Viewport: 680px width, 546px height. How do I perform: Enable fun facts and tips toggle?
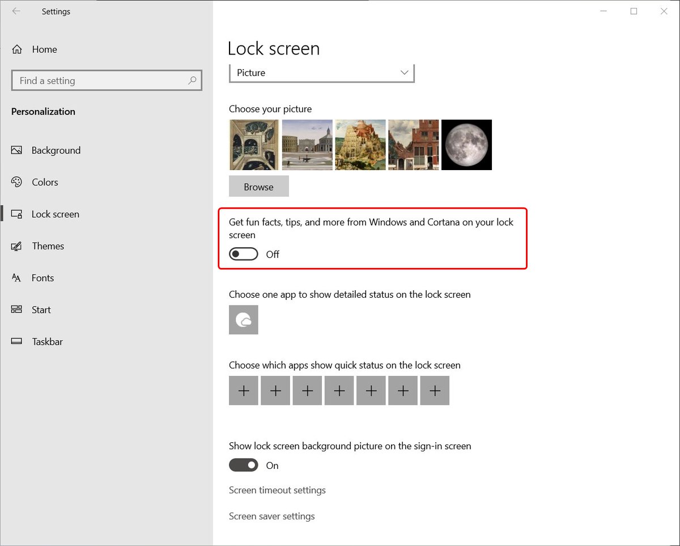click(x=244, y=254)
